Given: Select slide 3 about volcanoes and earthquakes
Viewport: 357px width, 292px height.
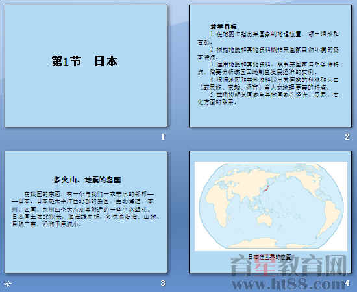Looking at the screenshot, I should tap(86, 212).
